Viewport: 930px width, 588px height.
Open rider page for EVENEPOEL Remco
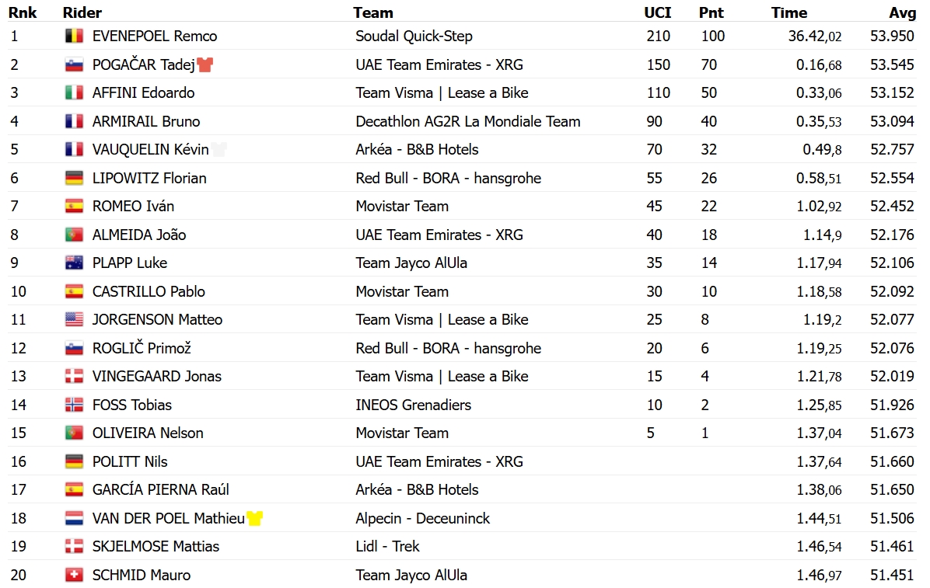pyautogui.click(x=155, y=37)
